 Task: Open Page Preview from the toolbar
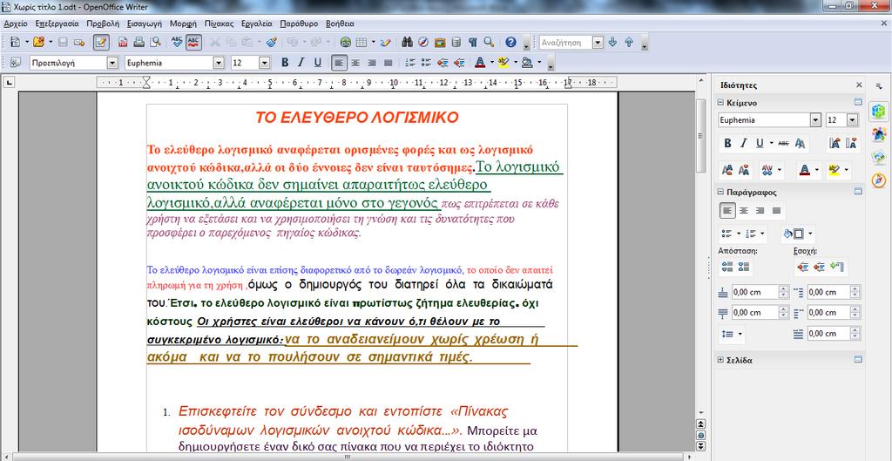(155, 42)
